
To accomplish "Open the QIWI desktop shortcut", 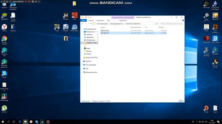I will tap(206, 28).
